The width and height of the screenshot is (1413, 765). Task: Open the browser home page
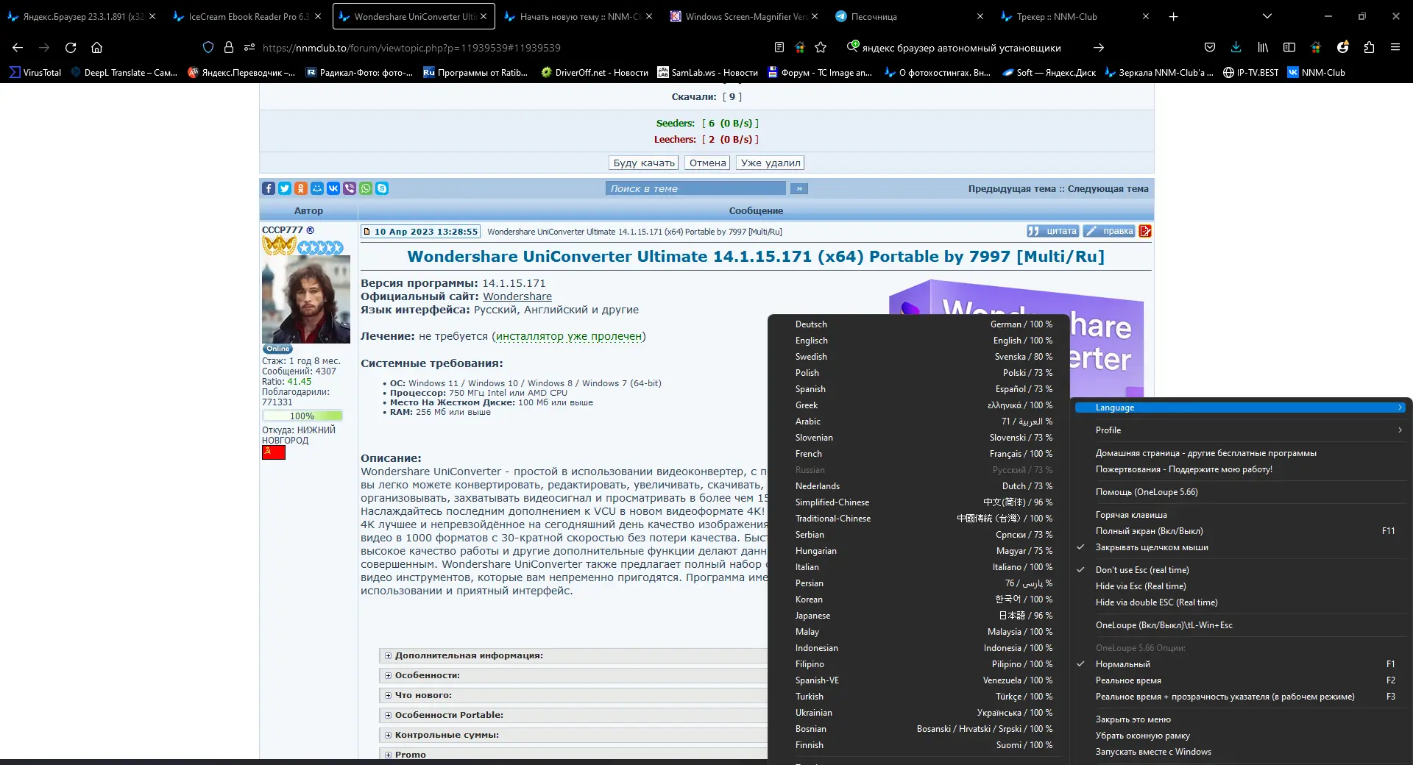(96, 47)
